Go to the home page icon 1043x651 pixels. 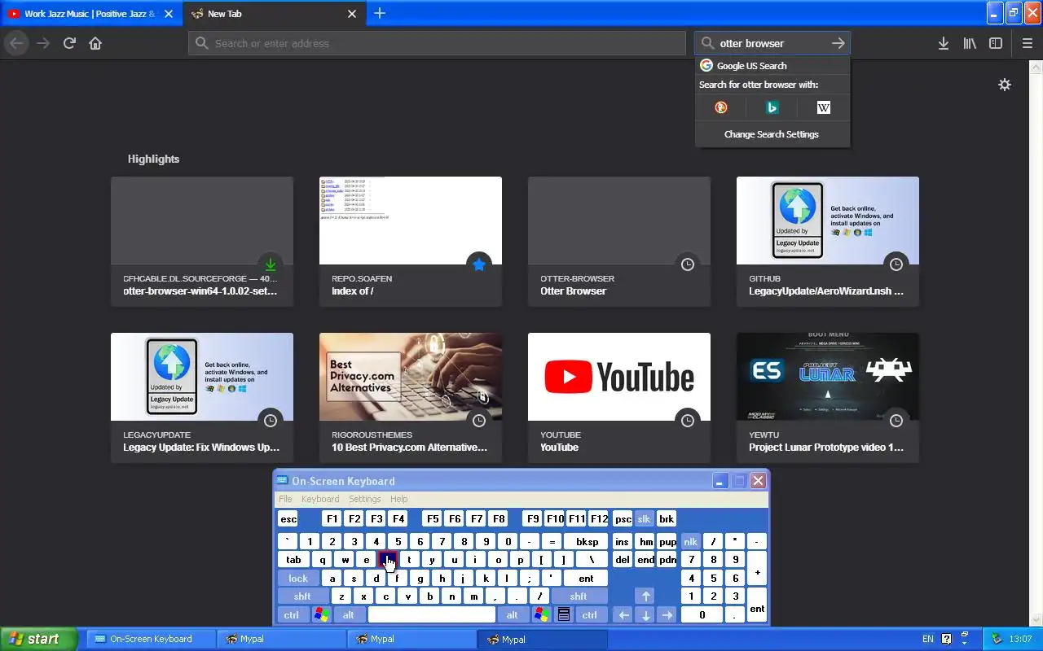pyautogui.click(x=95, y=43)
